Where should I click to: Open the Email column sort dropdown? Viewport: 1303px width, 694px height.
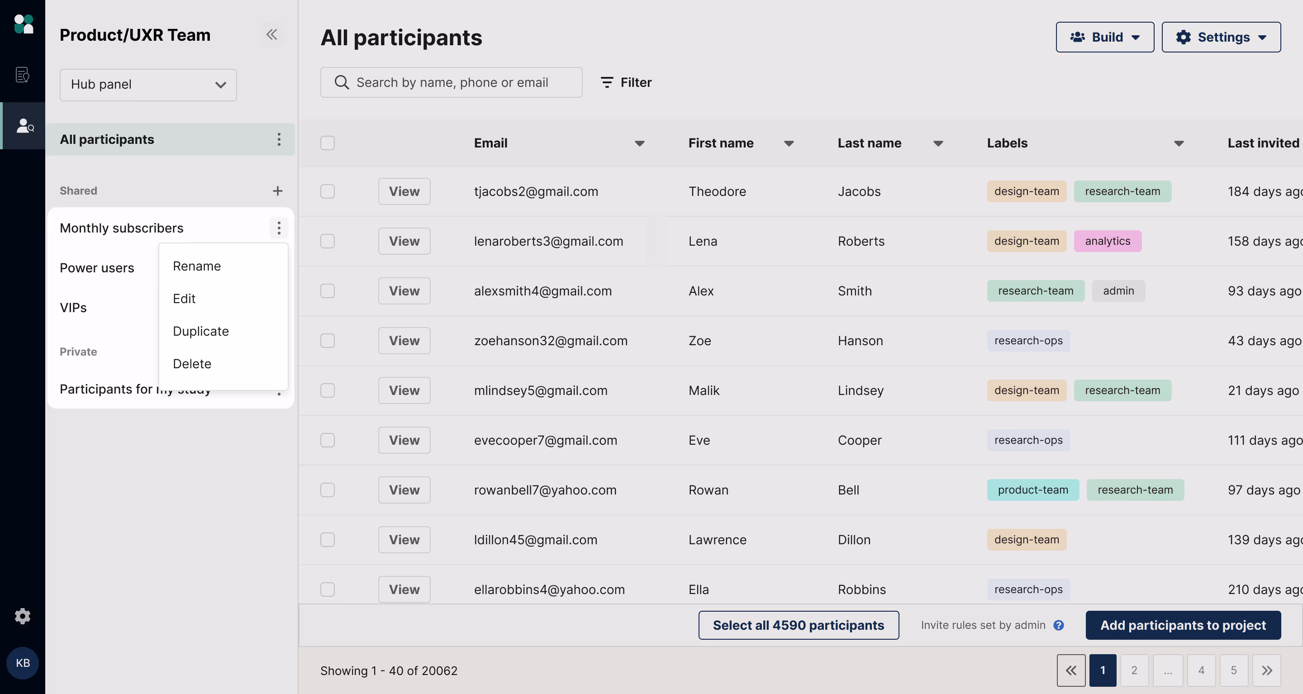[639, 144]
